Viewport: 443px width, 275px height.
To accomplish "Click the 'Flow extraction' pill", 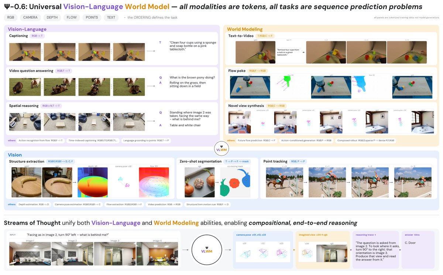I will pos(123,204).
